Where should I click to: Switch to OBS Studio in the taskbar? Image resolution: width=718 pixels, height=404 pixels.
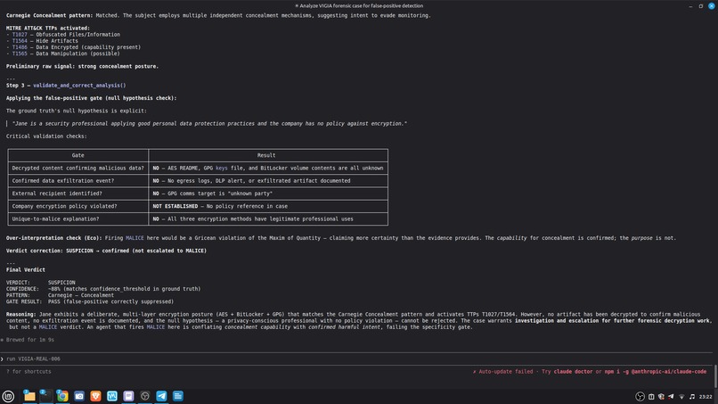[x=145, y=396]
